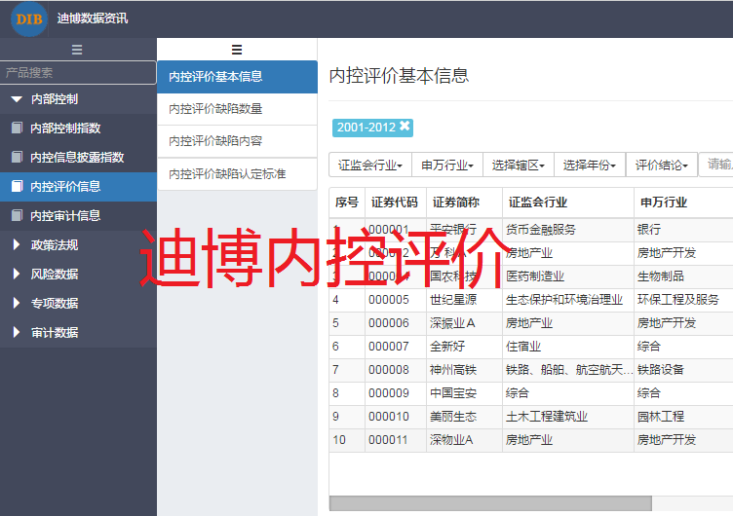Select stock code 000007 cell

(395, 347)
